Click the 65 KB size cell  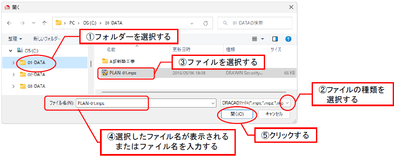290,73
